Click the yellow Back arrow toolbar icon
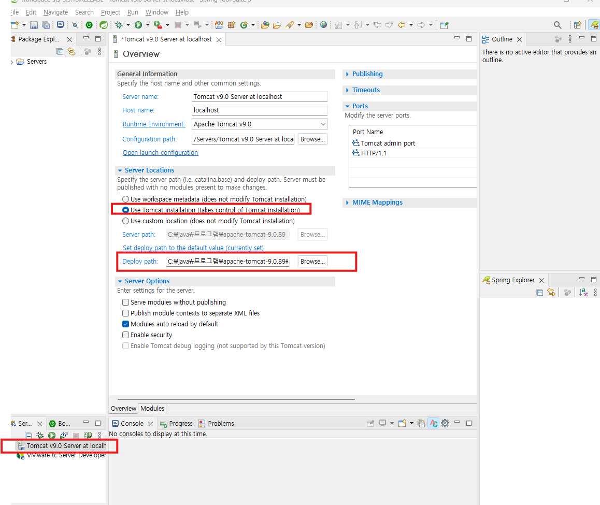Image resolution: width=600 pixels, height=505 pixels. tap(402, 25)
